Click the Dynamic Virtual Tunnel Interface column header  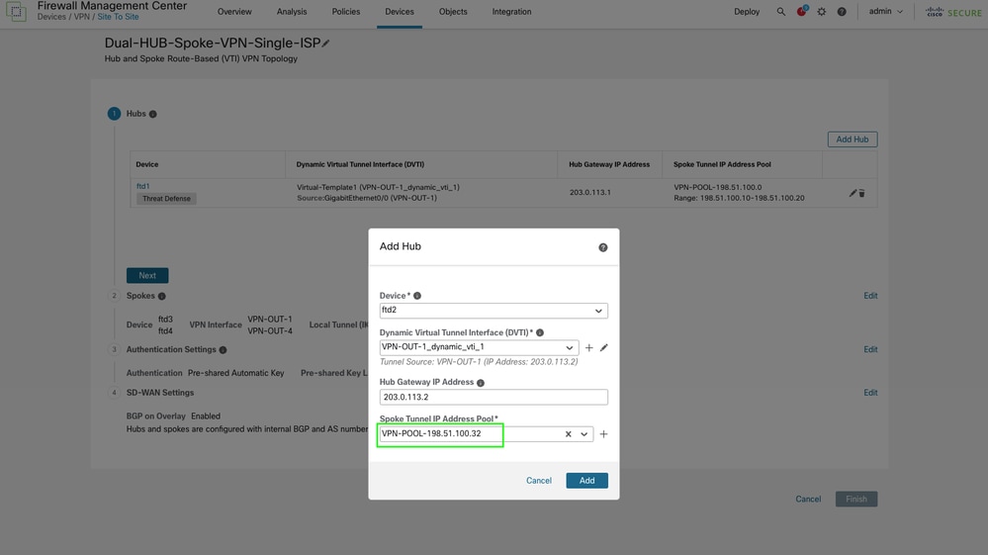tap(360, 164)
